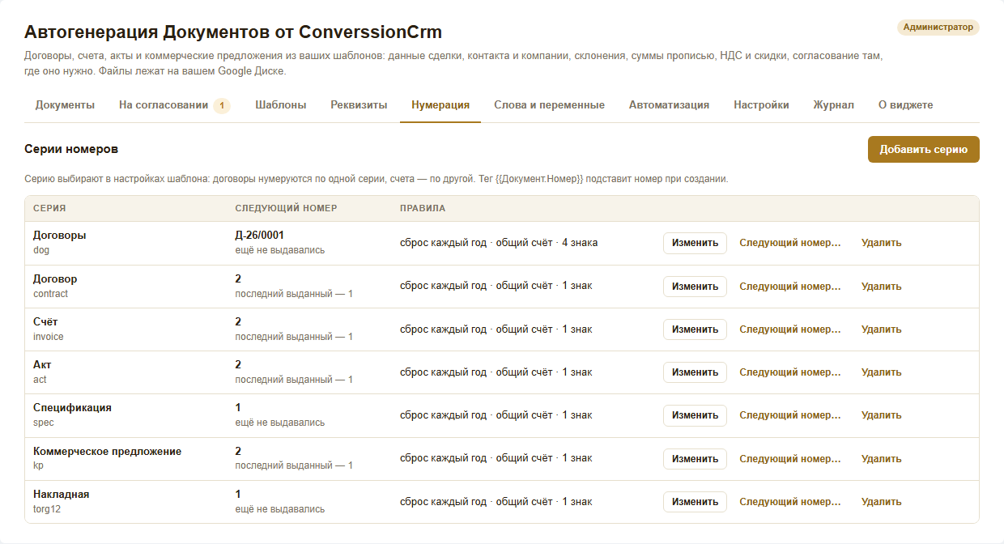View the Журнал tab

[834, 105]
